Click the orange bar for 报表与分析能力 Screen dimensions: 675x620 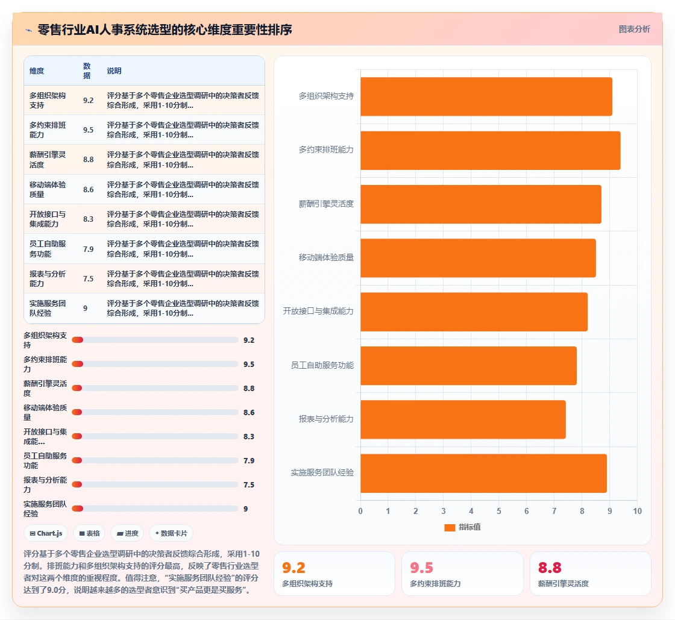[x=463, y=419]
